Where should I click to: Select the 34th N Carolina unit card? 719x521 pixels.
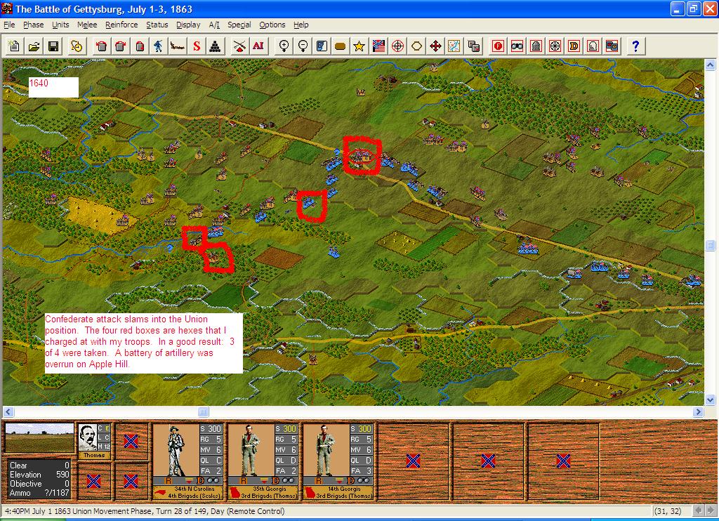pos(188,461)
